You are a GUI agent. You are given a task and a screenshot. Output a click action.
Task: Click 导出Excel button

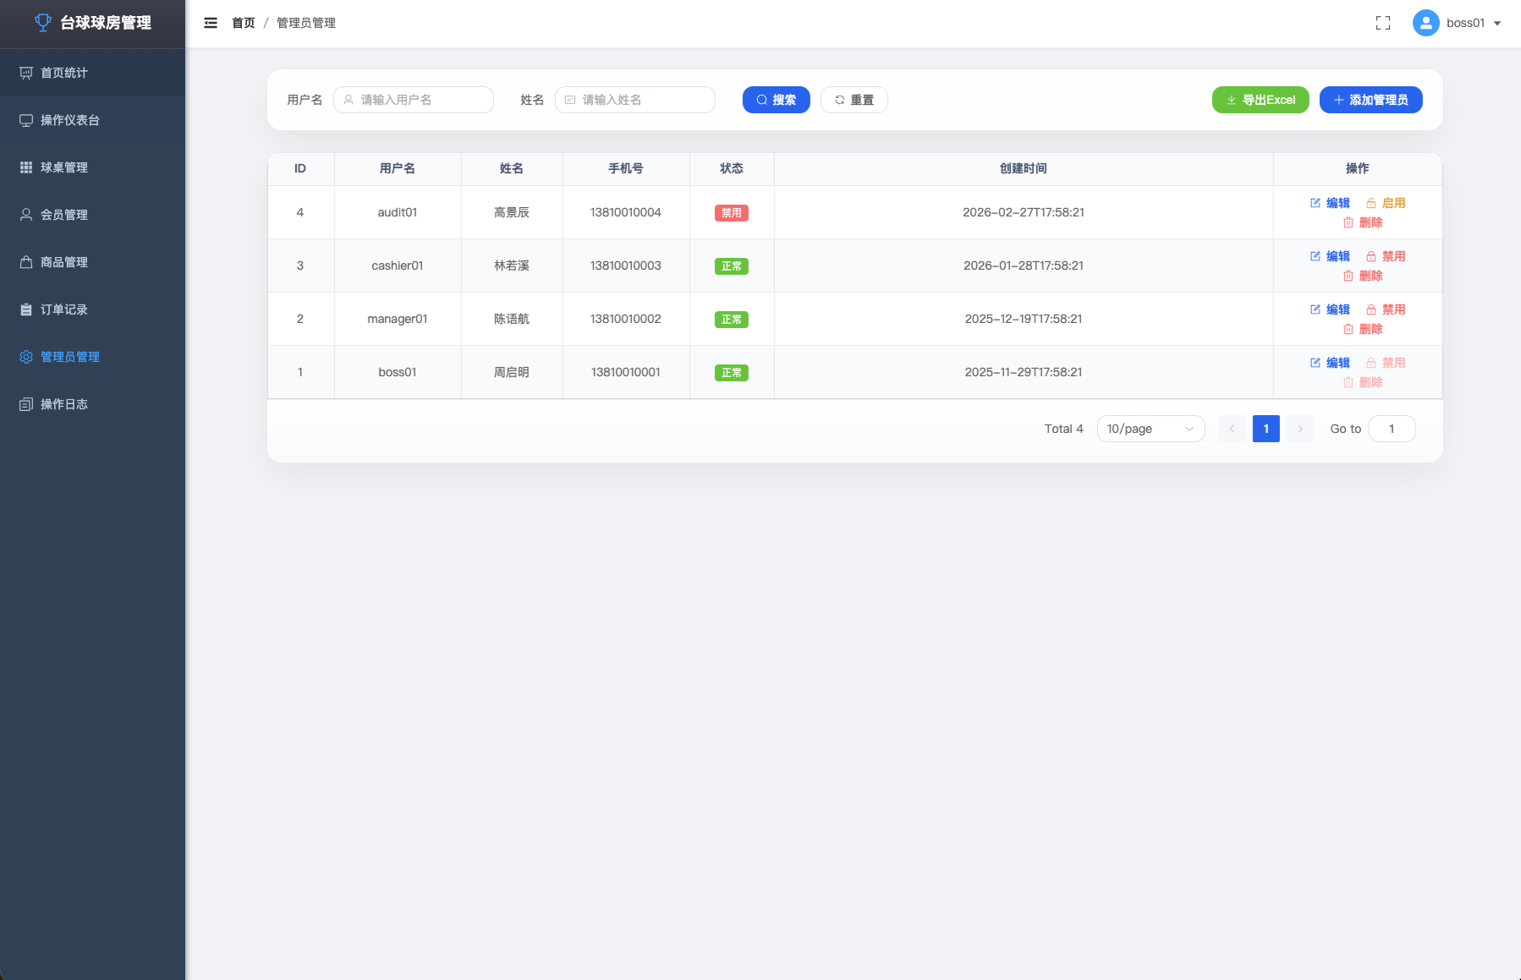(1260, 100)
